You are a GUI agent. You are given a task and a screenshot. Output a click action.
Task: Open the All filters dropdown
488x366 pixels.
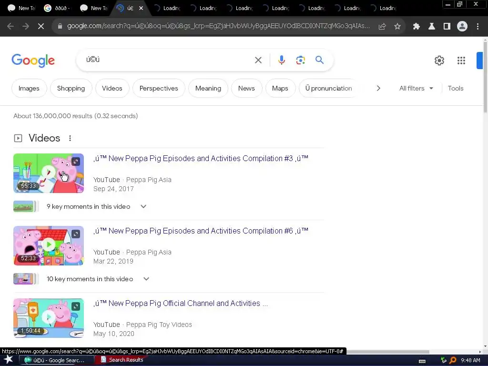(x=416, y=88)
